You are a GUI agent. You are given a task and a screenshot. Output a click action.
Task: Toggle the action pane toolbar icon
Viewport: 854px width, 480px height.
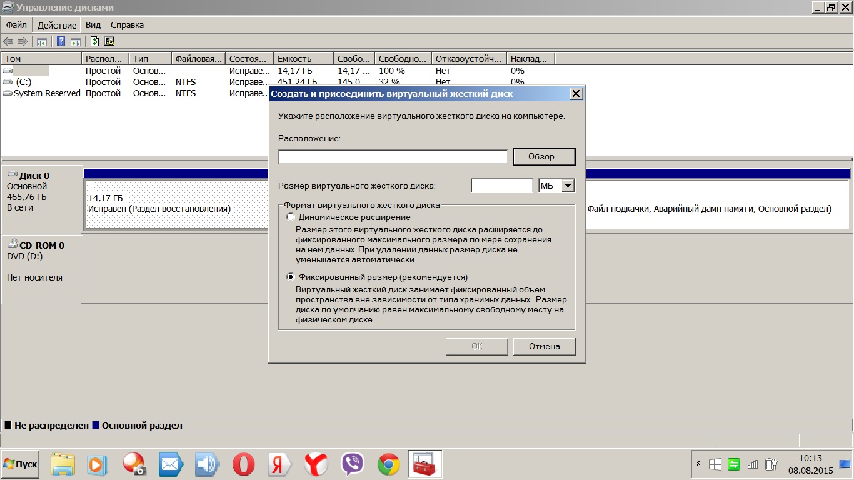pos(75,42)
